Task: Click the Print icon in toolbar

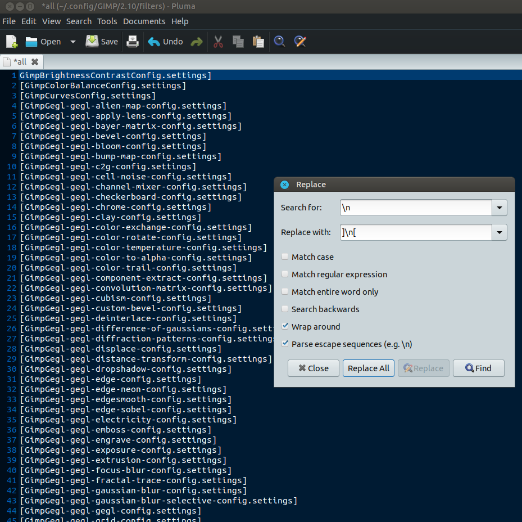Action: [132, 42]
